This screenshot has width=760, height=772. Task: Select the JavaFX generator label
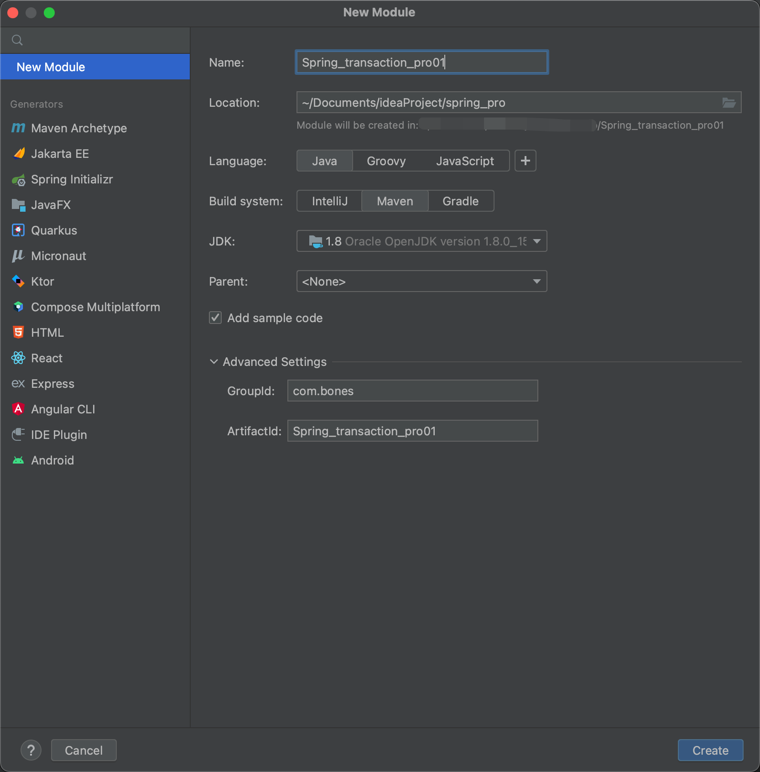tap(51, 205)
